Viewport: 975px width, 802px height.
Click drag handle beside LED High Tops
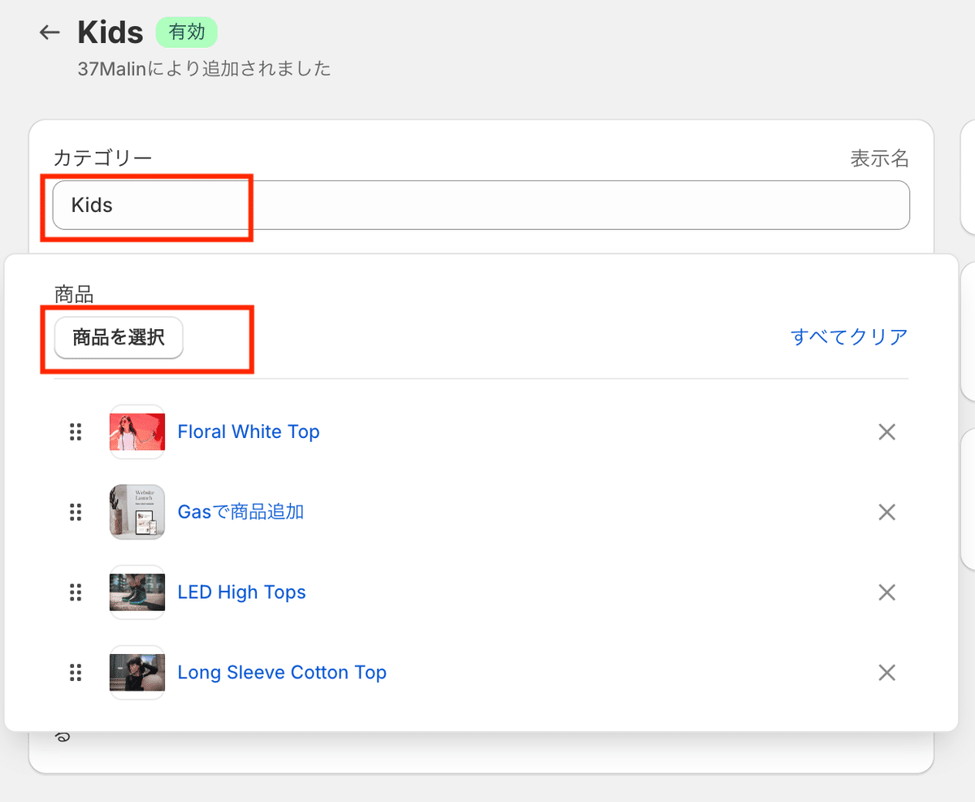click(x=76, y=592)
